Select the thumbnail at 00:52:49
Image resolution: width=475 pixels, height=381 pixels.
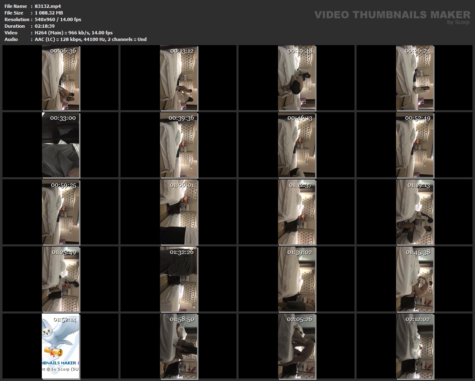[415, 145]
